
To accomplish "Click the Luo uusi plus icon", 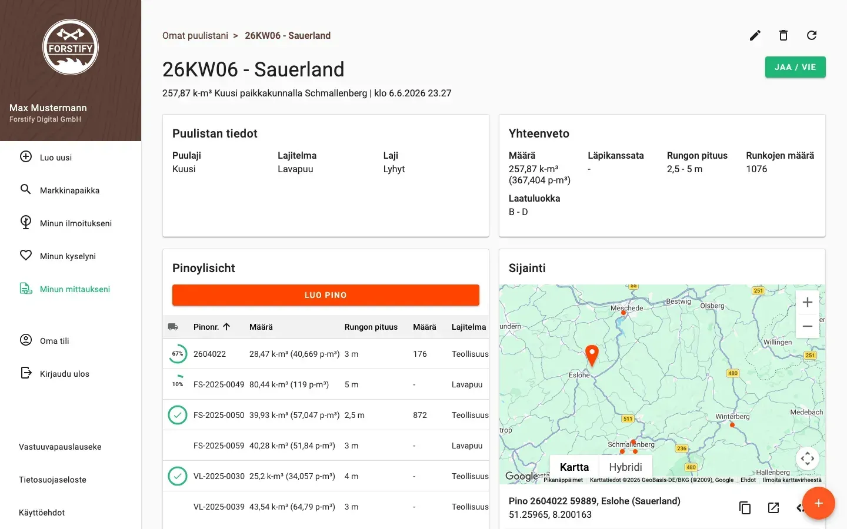I will click(26, 157).
